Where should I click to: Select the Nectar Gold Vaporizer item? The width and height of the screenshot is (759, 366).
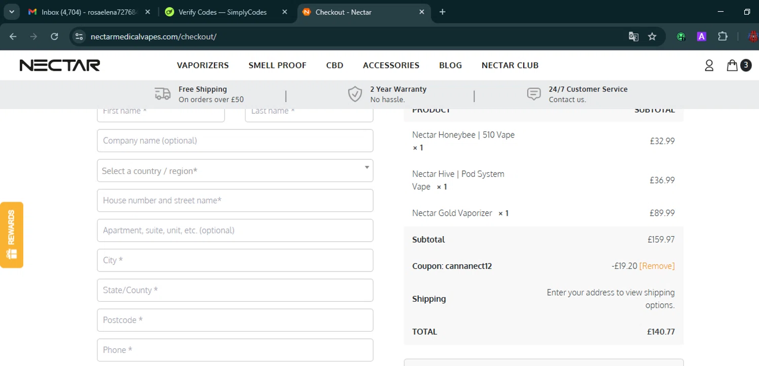452,213
